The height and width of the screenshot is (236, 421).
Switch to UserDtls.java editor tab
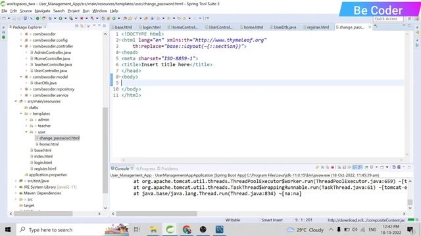pyautogui.click(x=283, y=28)
